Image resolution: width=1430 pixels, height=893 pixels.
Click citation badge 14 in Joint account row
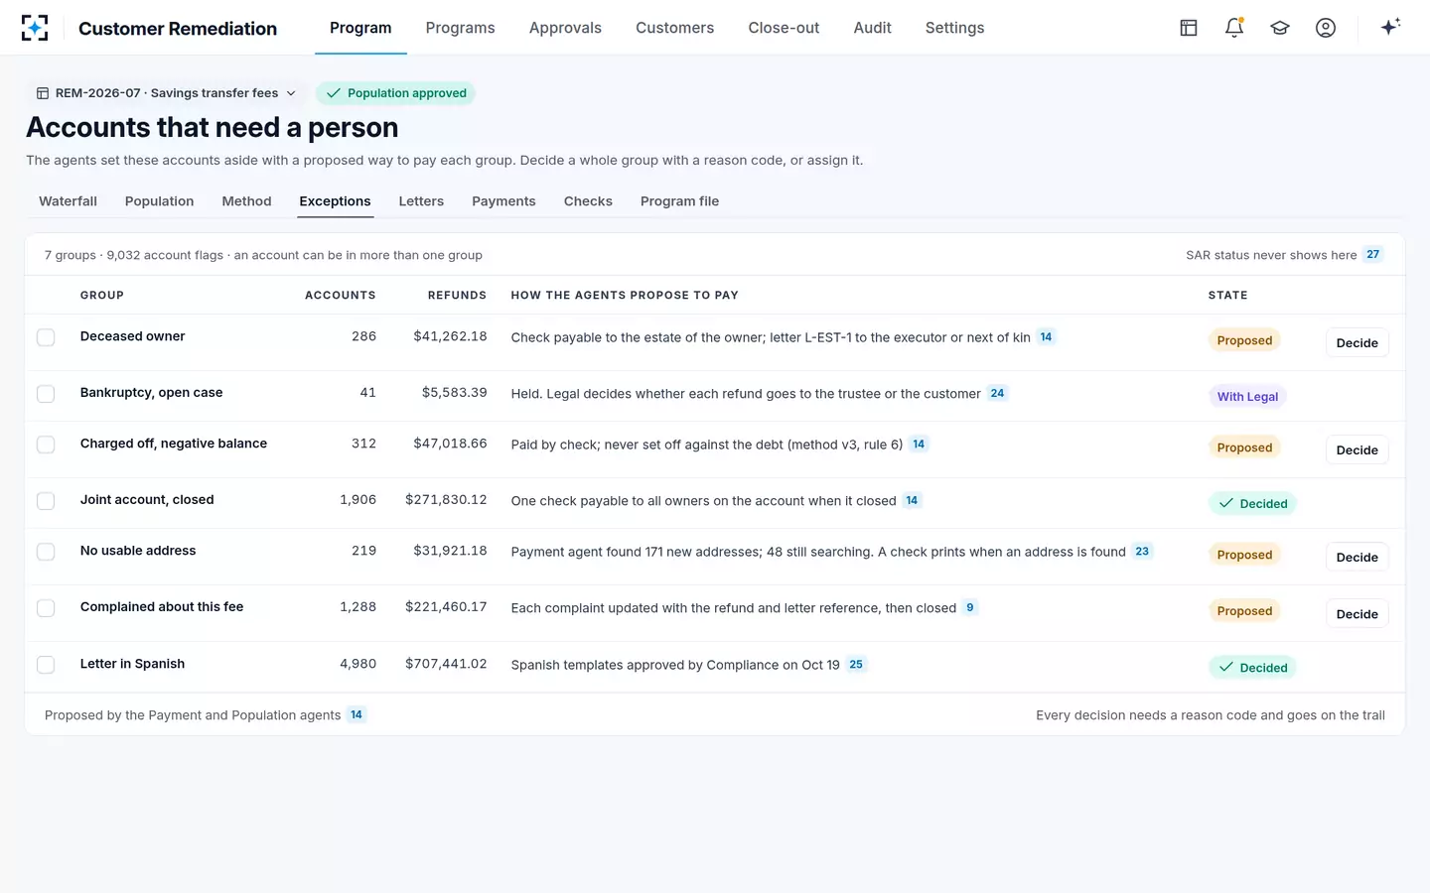pyautogui.click(x=912, y=501)
